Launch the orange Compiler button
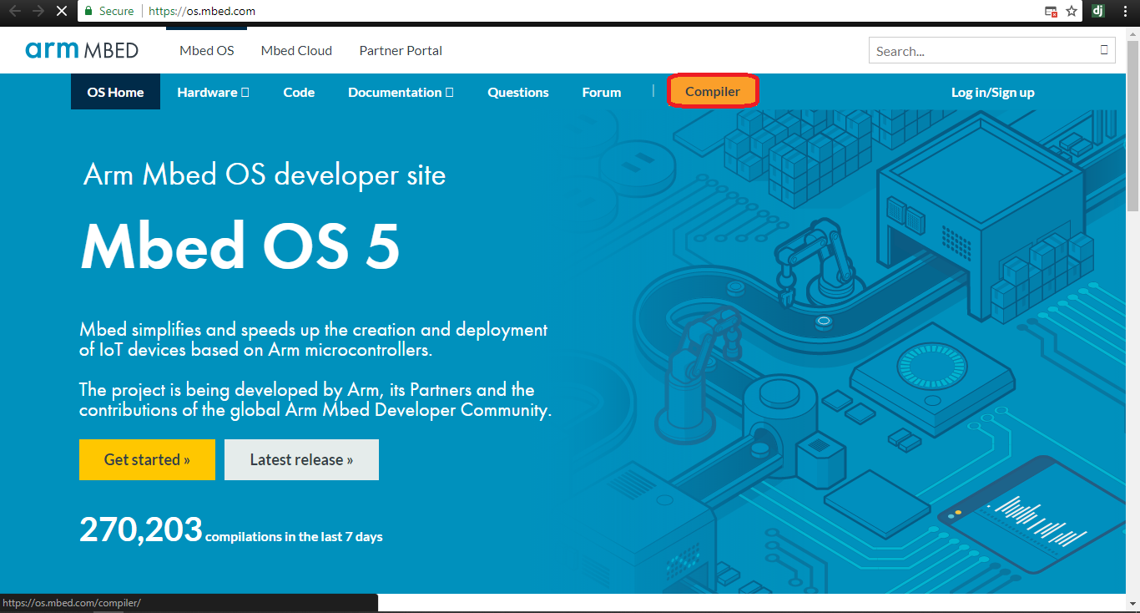The width and height of the screenshot is (1140, 613). pyautogui.click(x=713, y=92)
